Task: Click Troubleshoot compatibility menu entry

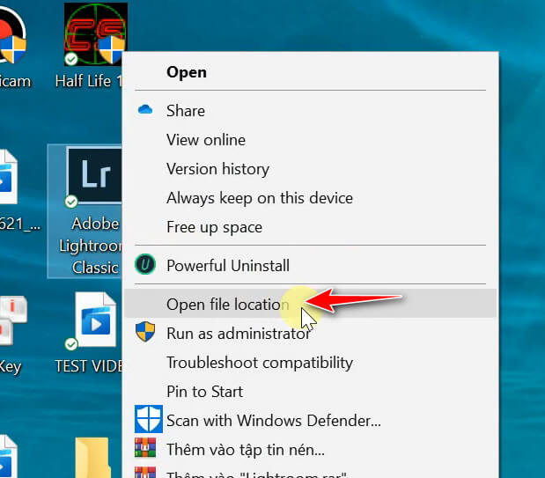Action: click(259, 362)
